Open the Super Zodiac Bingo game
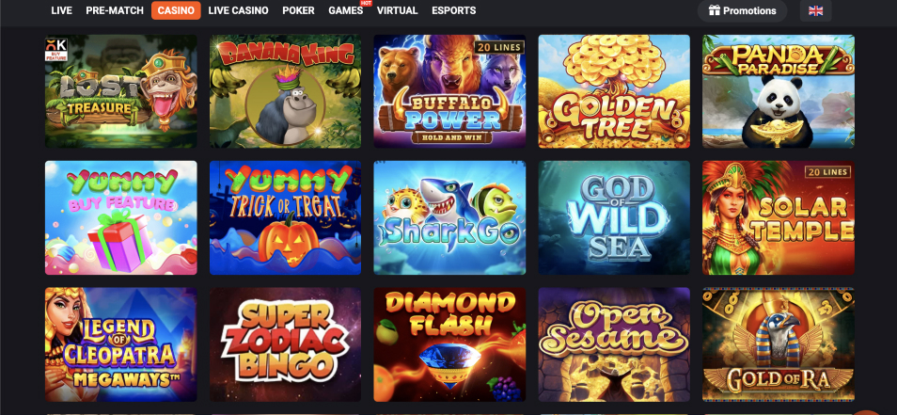 pos(286,344)
